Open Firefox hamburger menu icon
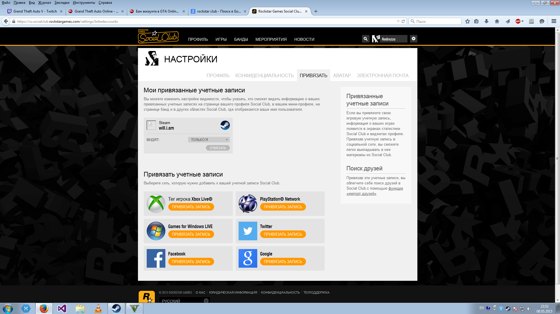 [x=554, y=21]
